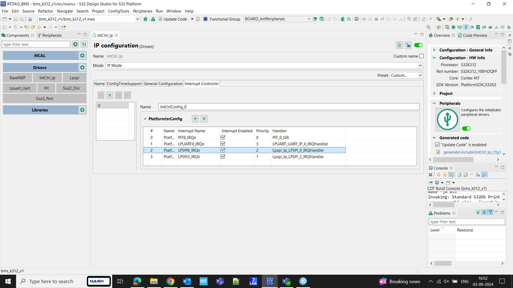
Task: Open the ConfigTools menu
Action: point(119,11)
